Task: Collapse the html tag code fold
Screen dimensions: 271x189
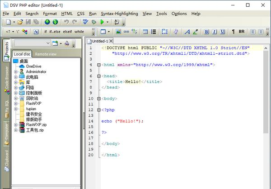Action: pyautogui.click(x=99, y=65)
